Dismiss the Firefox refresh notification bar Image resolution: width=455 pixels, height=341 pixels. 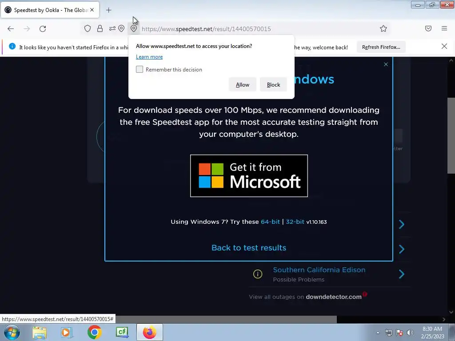444,46
